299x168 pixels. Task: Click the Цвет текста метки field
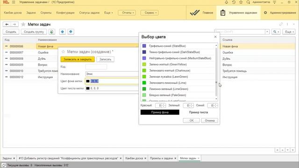112,88
